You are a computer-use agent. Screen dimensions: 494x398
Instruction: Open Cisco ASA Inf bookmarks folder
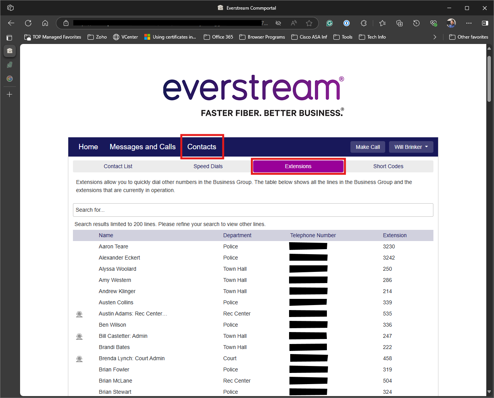point(309,37)
